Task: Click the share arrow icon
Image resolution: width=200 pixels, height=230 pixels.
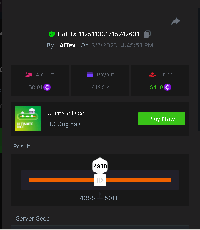Action: coord(176,21)
